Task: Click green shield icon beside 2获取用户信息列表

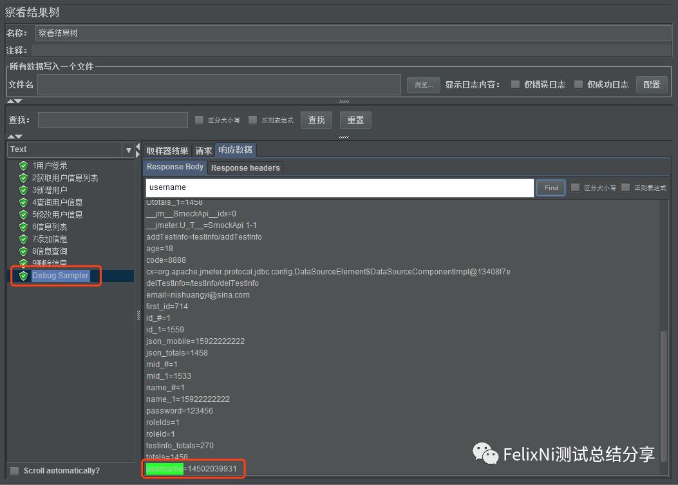Action: pyautogui.click(x=23, y=178)
